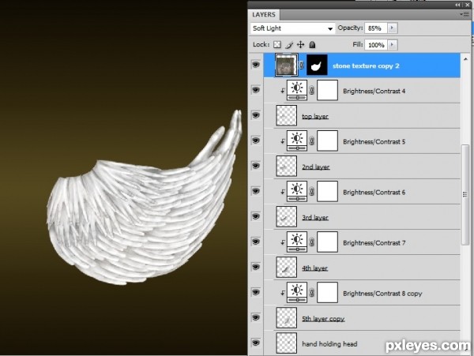This screenshot has height=356, width=474.
Task: Select the 5th layer copy name
Action: (x=323, y=319)
